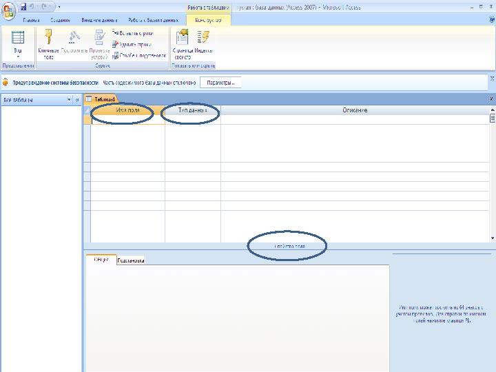The width and height of the screenshot is (496, 372).
Task: Open the round Office button menu
Action: tap(8, 11)
